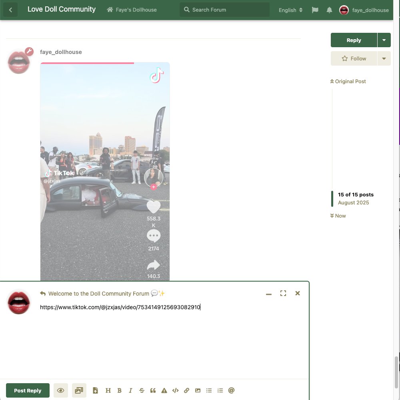Click the TikTok video progress bar
The height and width of the screenshot is (400, 400).
[x=105, y=63]
